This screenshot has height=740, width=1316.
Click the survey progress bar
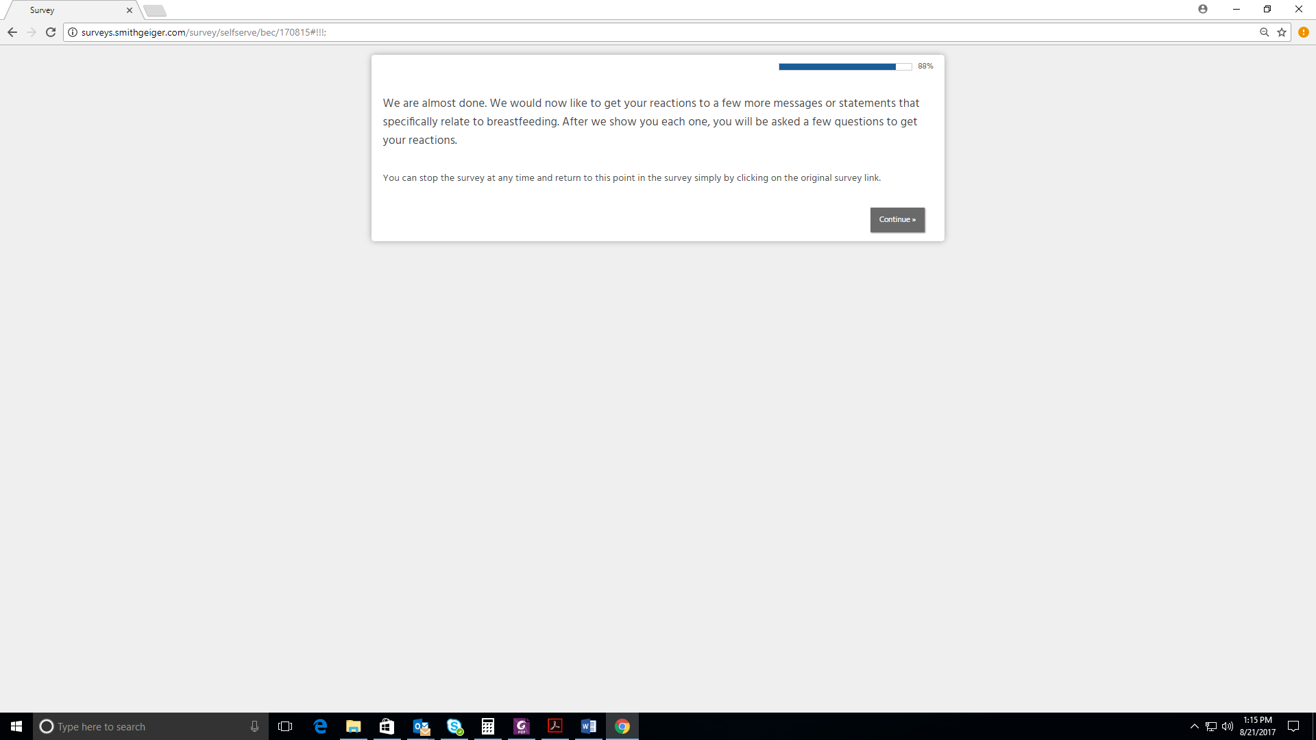pos(844,66)
